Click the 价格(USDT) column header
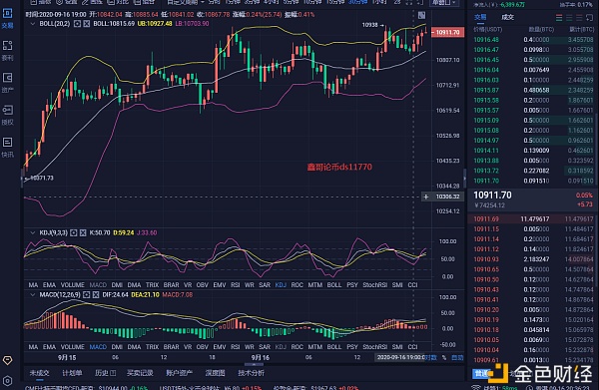This screenshot has width=599, height=390. point(488,29)
